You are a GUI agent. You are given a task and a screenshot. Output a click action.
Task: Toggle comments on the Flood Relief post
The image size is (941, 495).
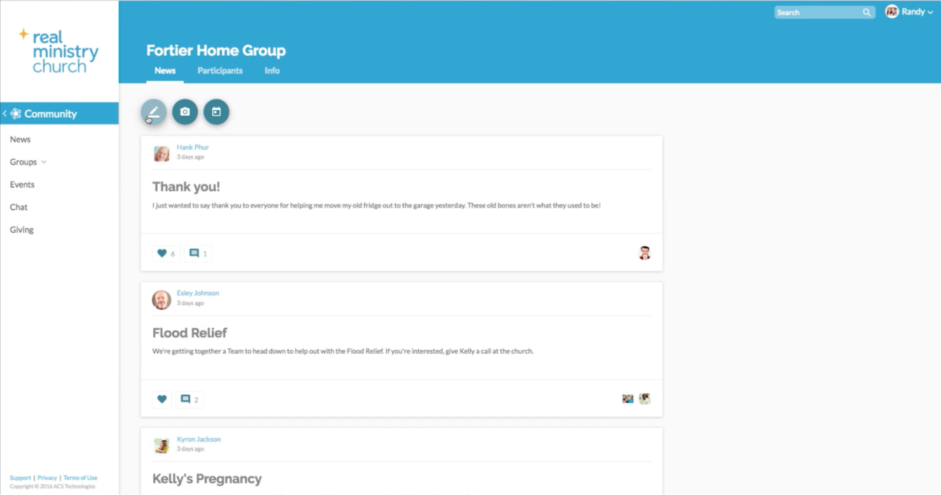pos(189,399)
